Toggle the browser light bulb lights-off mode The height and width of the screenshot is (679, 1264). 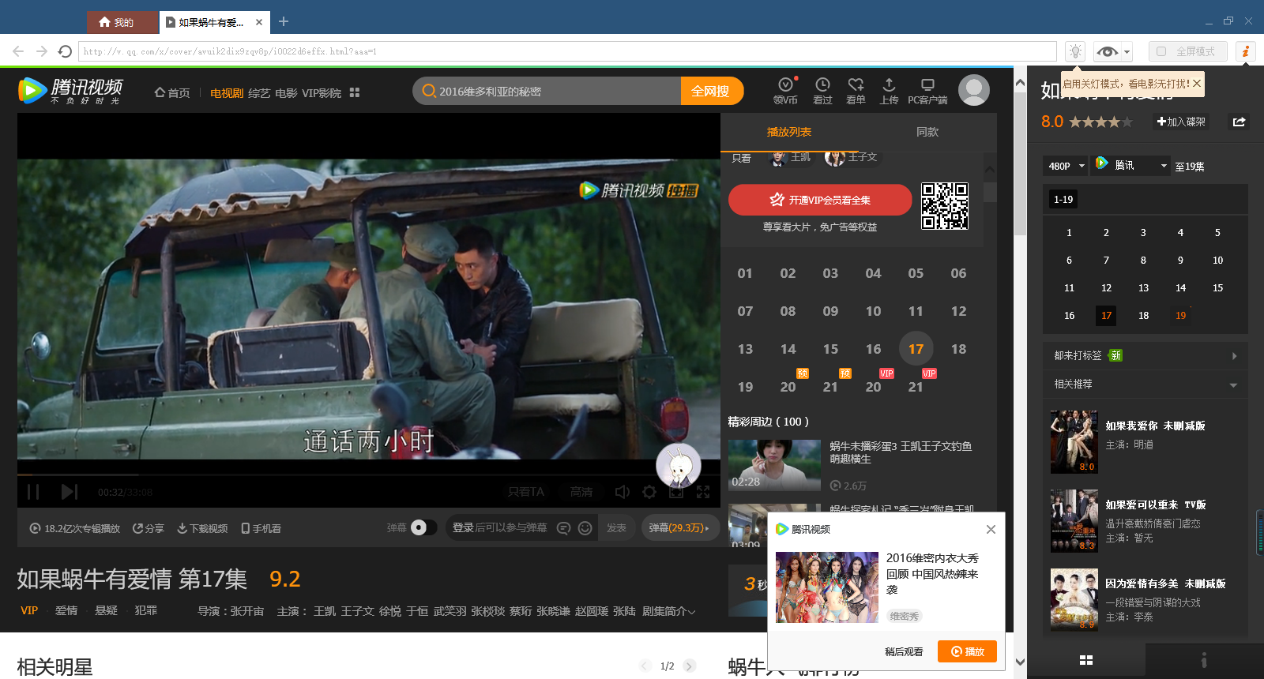1075,51
